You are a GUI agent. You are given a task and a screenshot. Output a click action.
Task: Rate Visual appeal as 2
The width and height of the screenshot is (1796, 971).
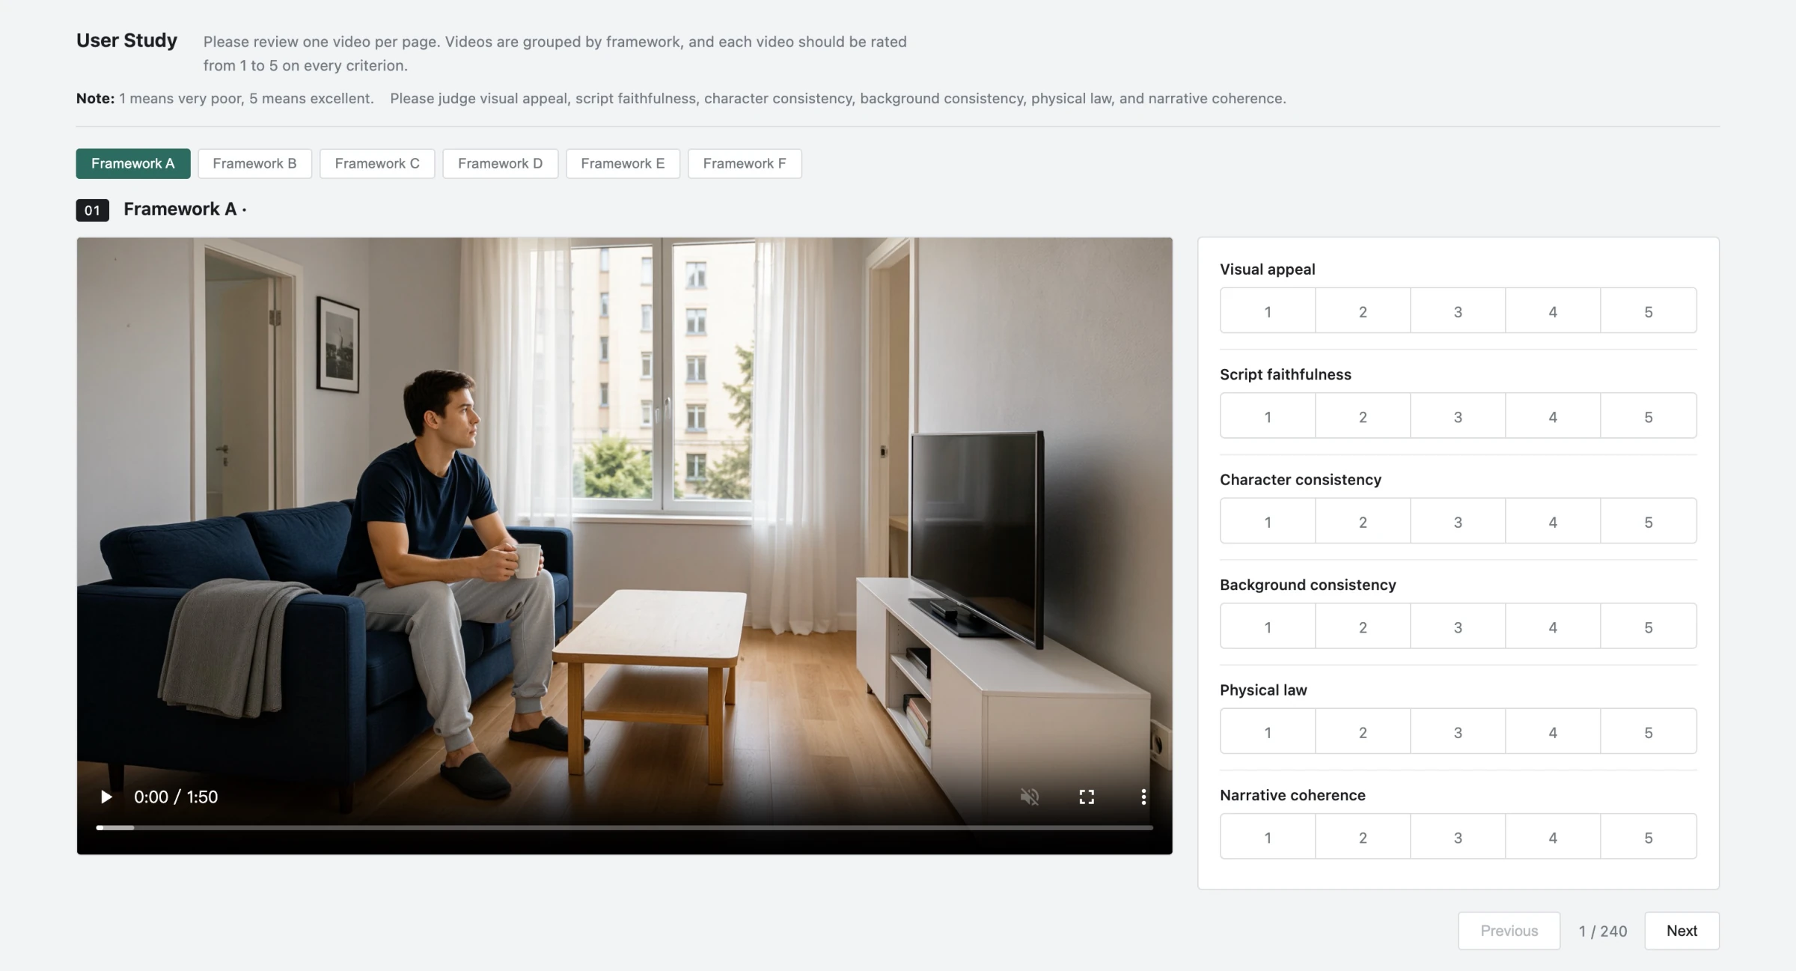click(1363, 311)
